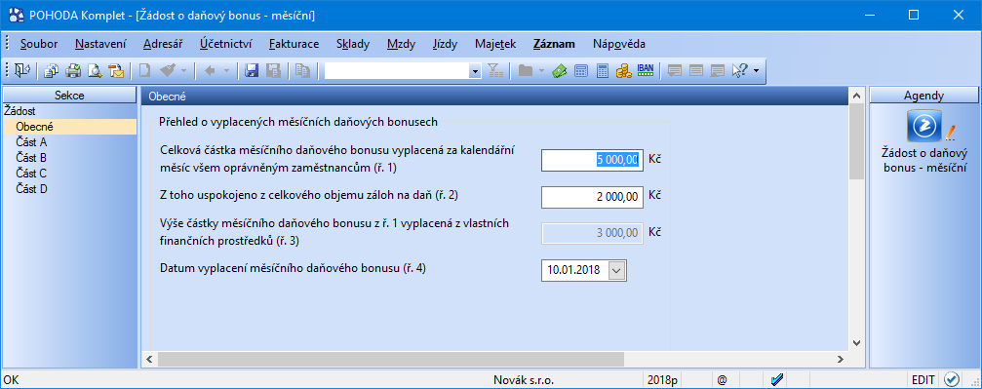This screenshot has height=389, width=982.
Task: Click the 5 000,00 amount field (ř. 1)
Action: click(x=593, y=160)
